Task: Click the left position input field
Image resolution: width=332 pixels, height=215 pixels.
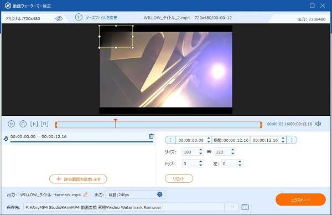Action: click(229, 163)
